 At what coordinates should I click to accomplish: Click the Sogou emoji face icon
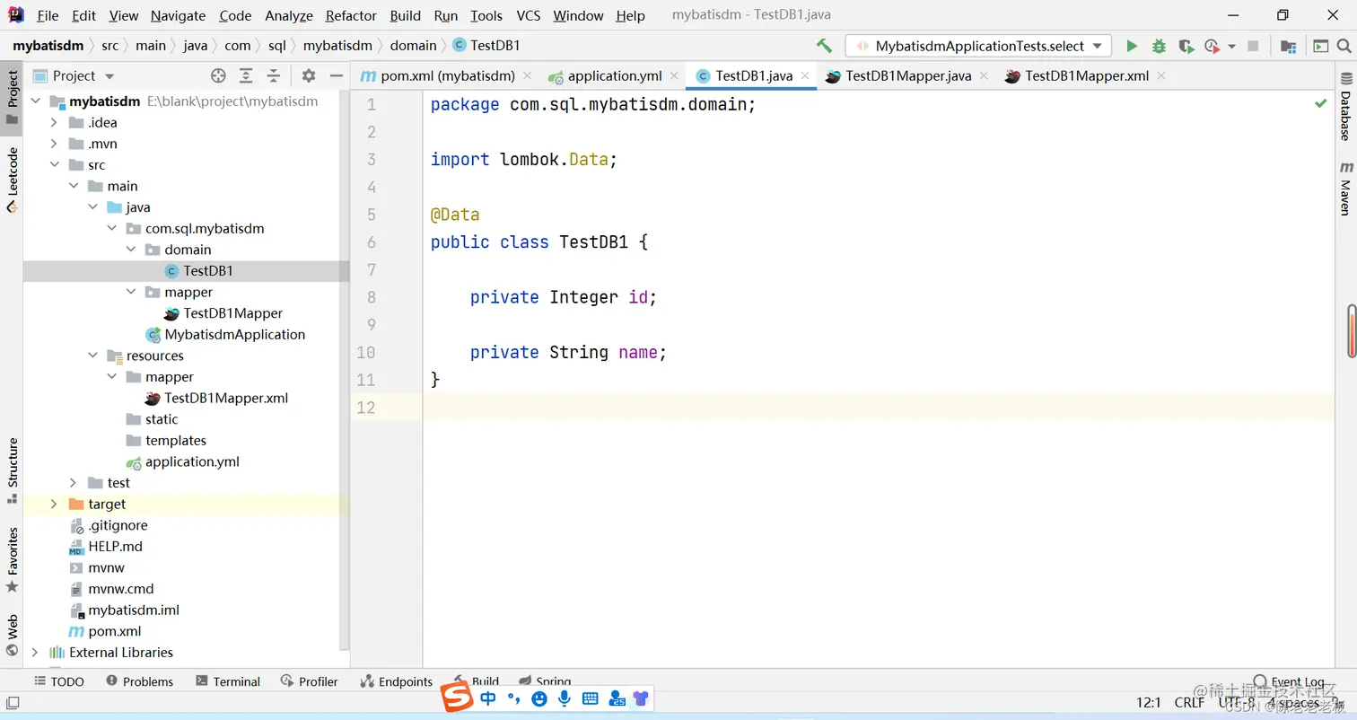click(x=539, y=698)
